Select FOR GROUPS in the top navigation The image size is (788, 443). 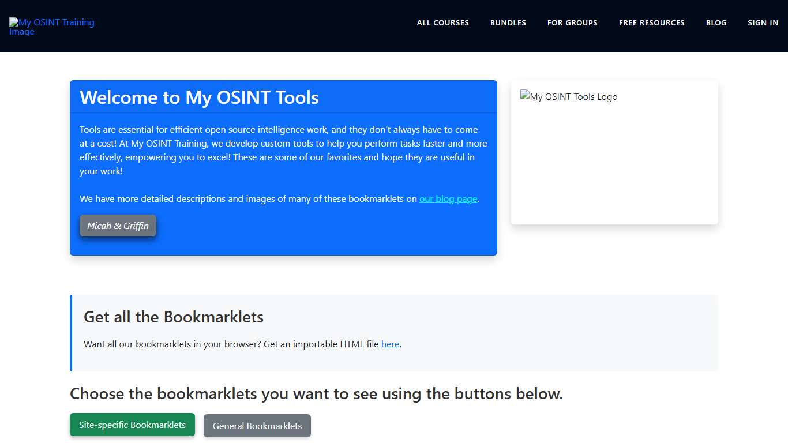click(572, 22)
